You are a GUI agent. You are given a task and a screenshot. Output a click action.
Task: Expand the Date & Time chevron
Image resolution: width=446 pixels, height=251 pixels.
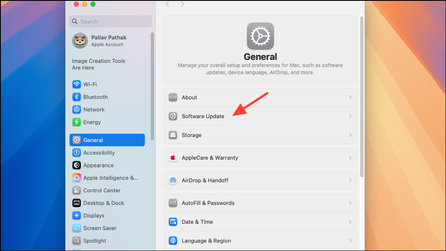(x=350, y=222)
